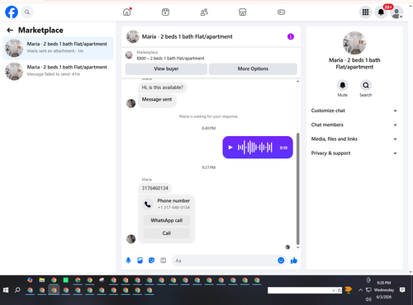Open the Windows taskbar search
This screenshot has height=305, width=413.
pyautogui.click(x=17, y=290)
